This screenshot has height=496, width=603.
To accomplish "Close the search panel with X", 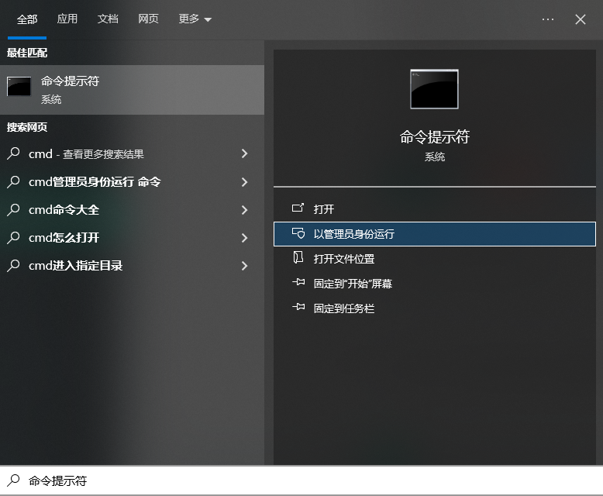I will (581, 19).
